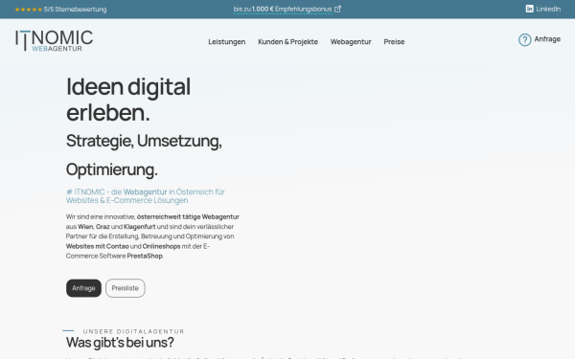This screenshot has width=575, height=359.
Task: Click the heading 'Ideen digital erleben.'
Action: click(x=128, y=100)
